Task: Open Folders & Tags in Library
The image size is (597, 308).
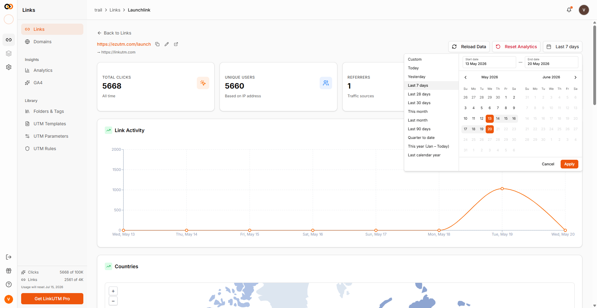Action: (52, 111)
